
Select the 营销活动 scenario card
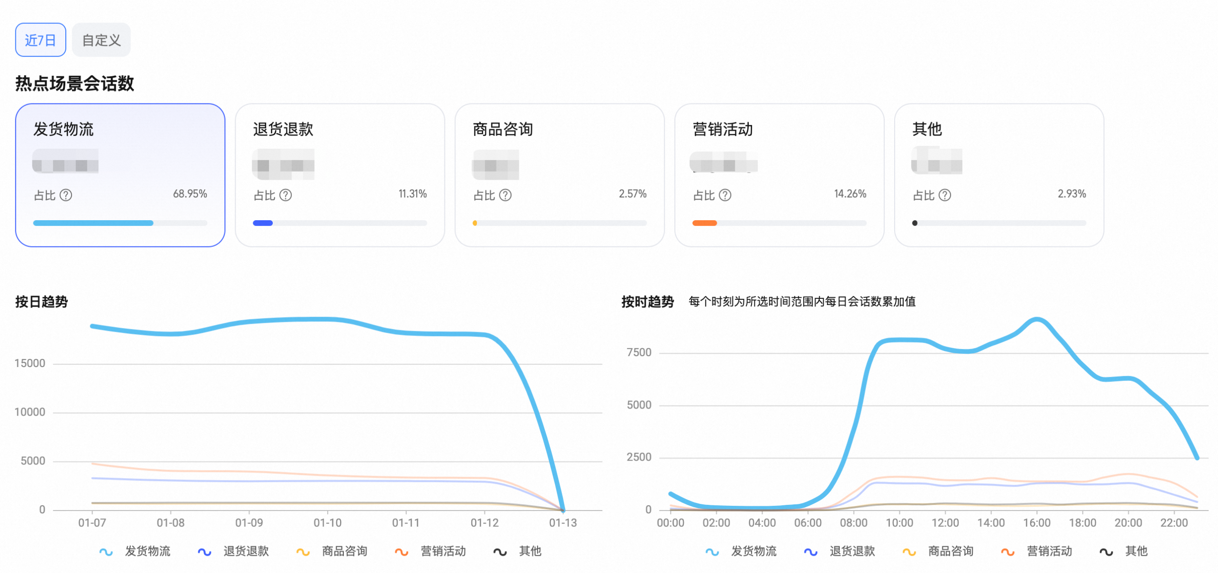pos(779,175)
